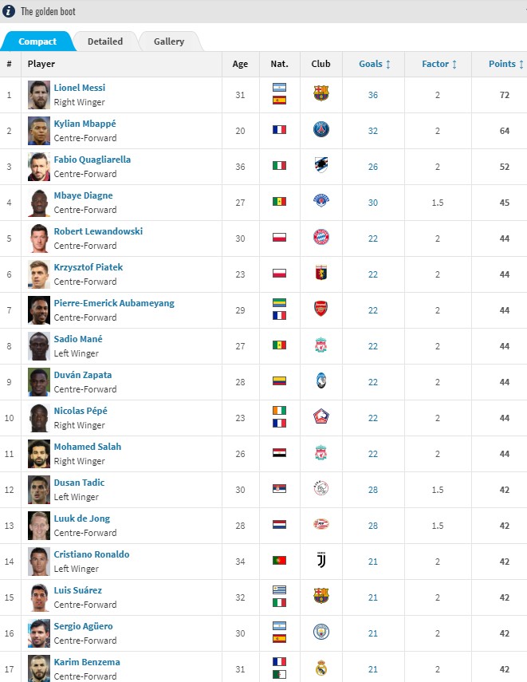Screen dimensions: 527x682
Task: Switch to the Detailed tab
Action: point(105,41)
